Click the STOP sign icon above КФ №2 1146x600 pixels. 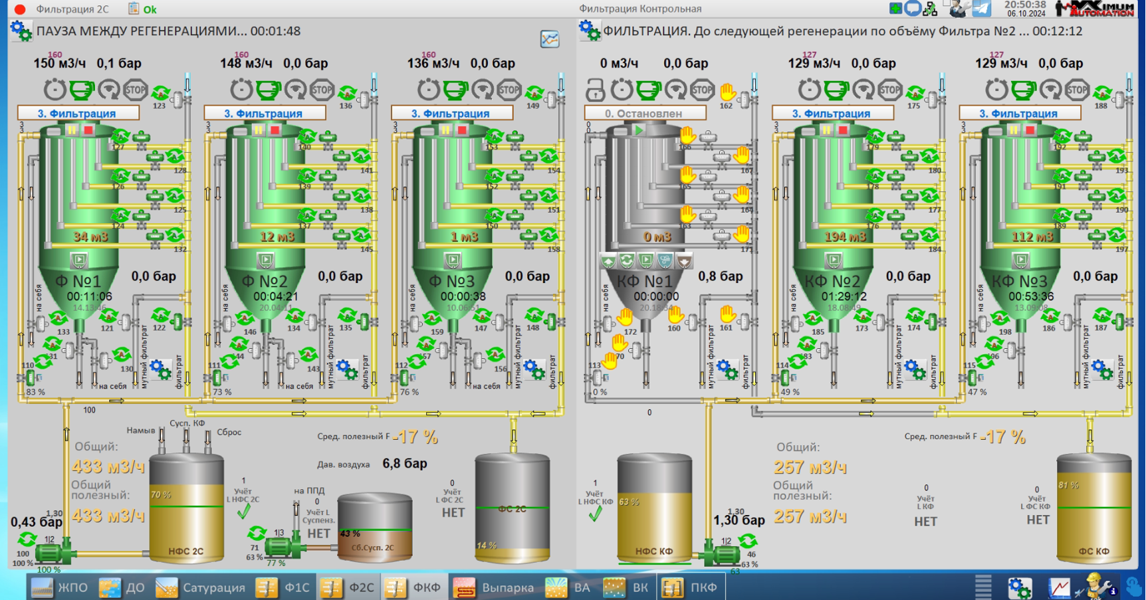tap(890, 89)
